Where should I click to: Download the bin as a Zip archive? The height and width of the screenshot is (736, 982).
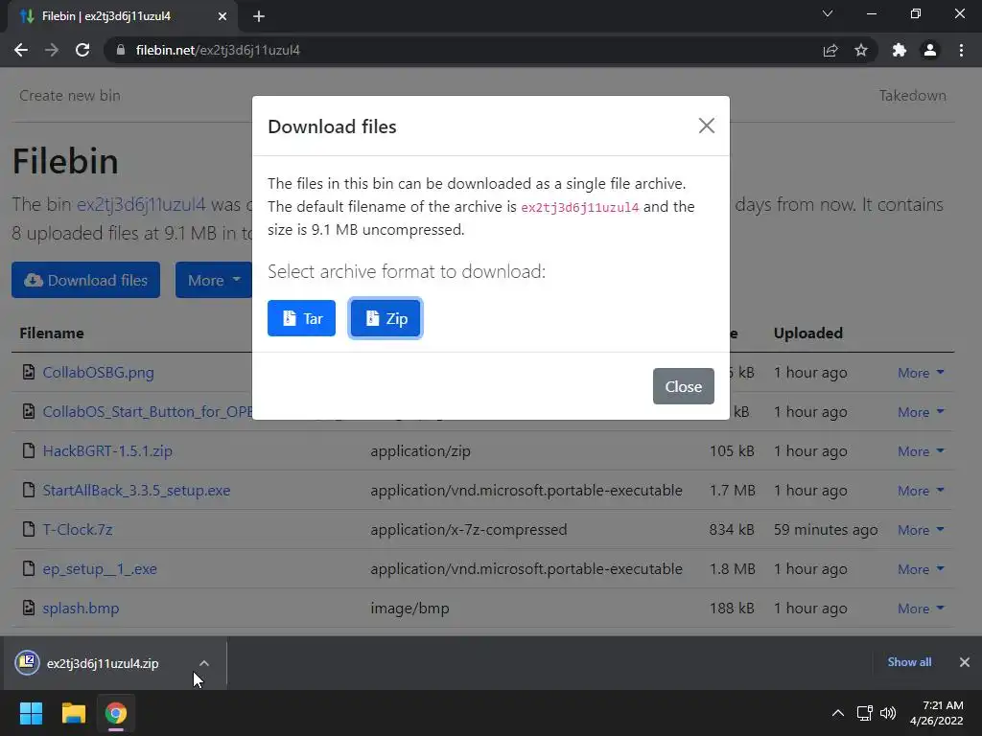[386, 318]
